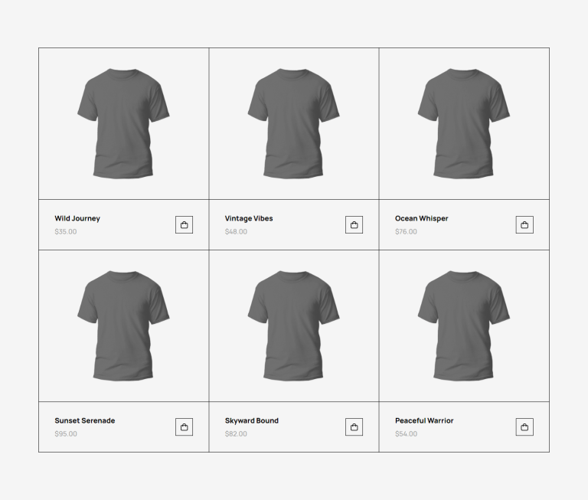
Task: Open the Wild Journey t-shirt image
Action: 123,123
